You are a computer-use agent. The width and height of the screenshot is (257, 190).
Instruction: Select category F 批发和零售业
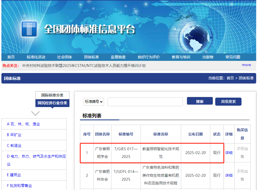coord(19,186)
